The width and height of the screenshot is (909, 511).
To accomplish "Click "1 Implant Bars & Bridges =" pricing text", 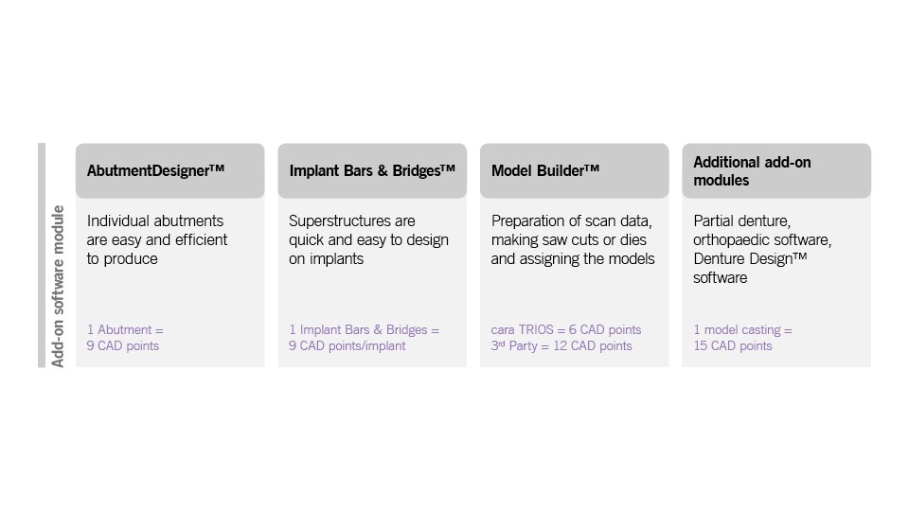I will pos(365,330).
